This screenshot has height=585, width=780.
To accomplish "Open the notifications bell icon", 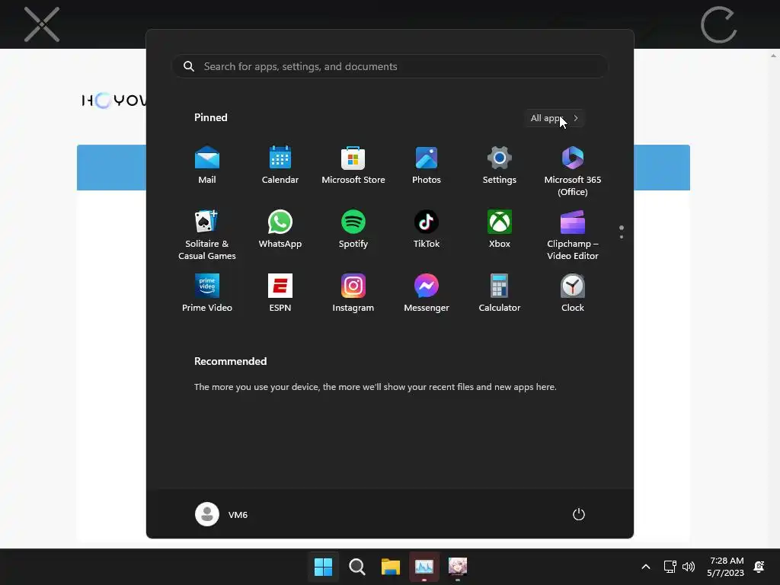I will (759, 567).
